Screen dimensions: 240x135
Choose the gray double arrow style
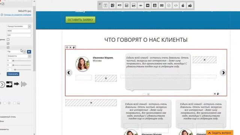[x=24, y=84]
